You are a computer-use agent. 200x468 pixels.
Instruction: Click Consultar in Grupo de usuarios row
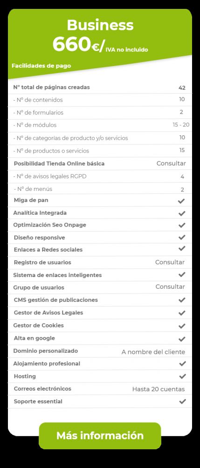tap(170, 287)
